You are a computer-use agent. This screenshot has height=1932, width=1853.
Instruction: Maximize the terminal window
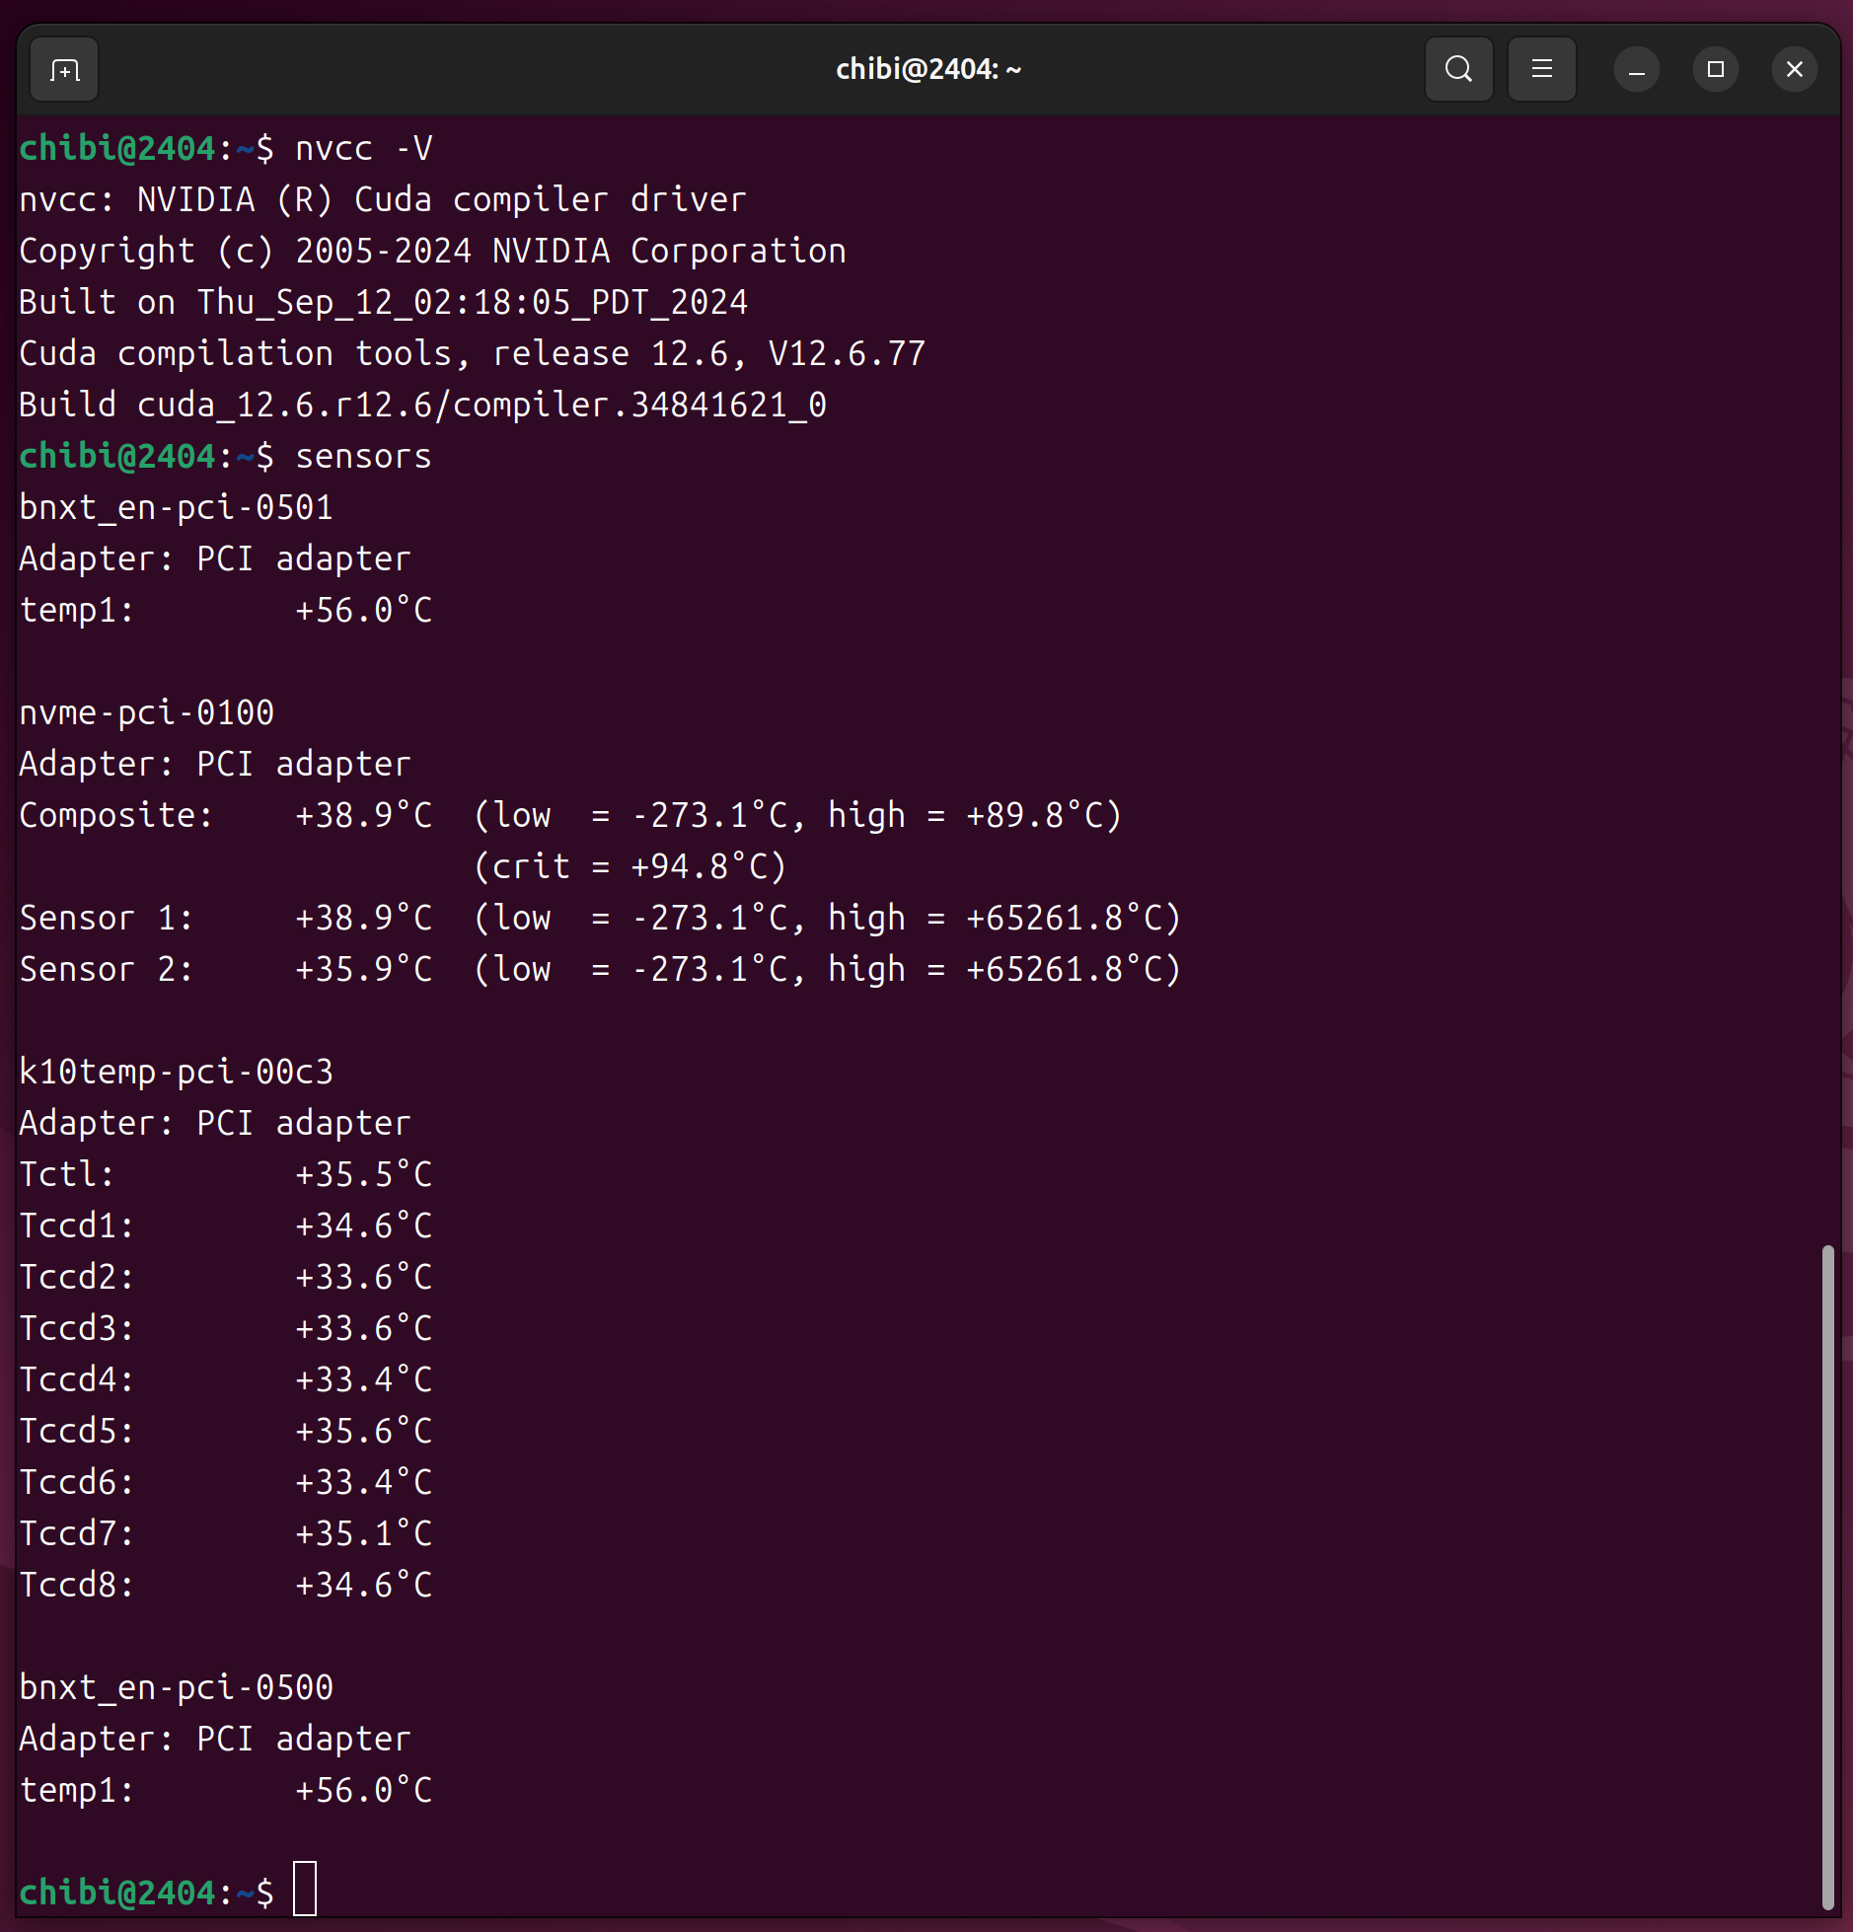tap(1715, 70)
